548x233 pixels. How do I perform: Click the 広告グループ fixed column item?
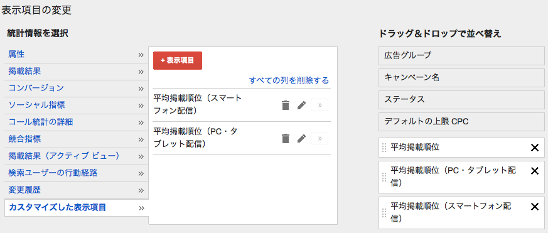tap(461, 56)
